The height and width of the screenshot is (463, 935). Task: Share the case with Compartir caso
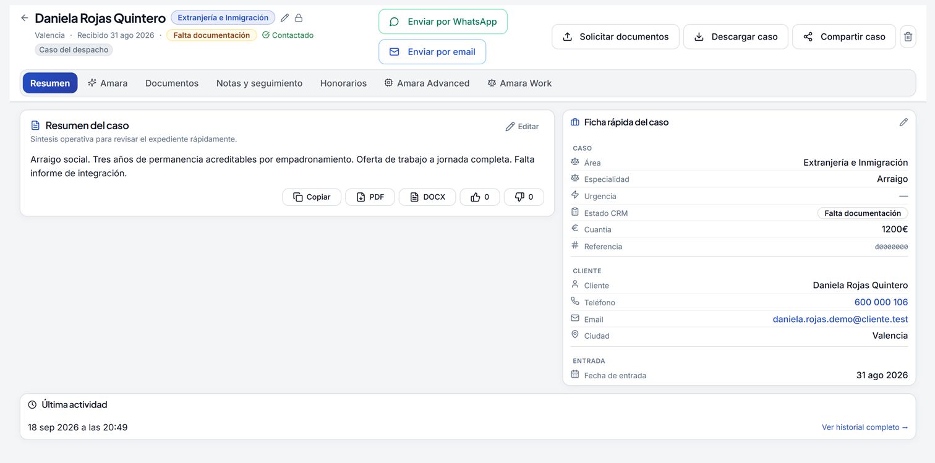pyautogui.click(x=844, y=36)
